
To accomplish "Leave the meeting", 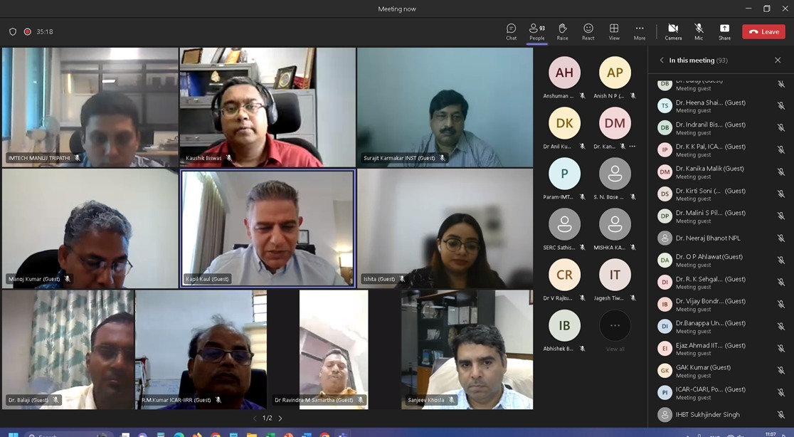I will click(x=763, y=32).
